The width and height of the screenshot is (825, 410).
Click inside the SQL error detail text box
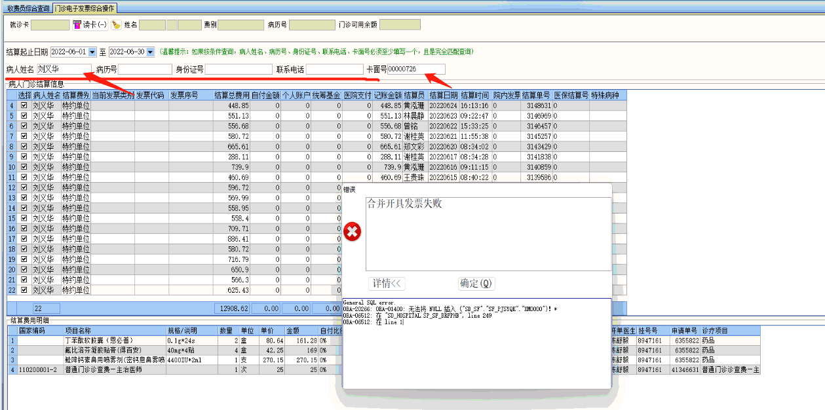476,344
